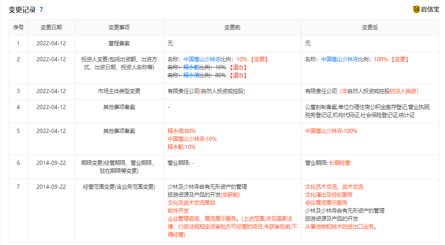Click the 2022-04-12 date in row 3

51,91
